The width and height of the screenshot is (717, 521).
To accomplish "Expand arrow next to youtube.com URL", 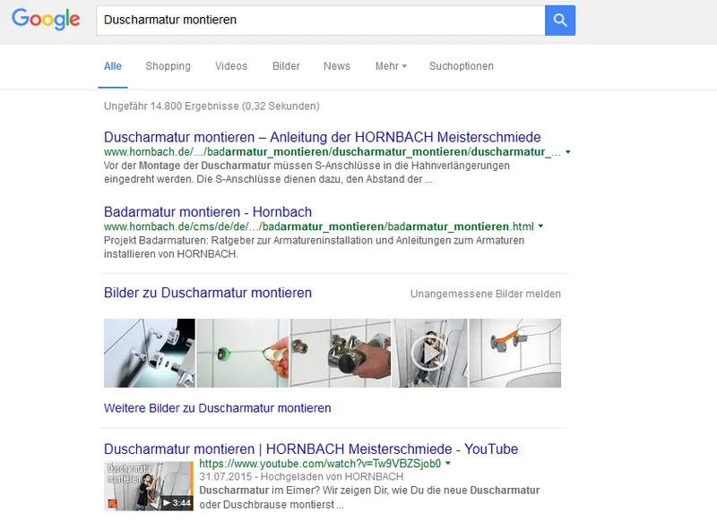I will click(448, 464).
